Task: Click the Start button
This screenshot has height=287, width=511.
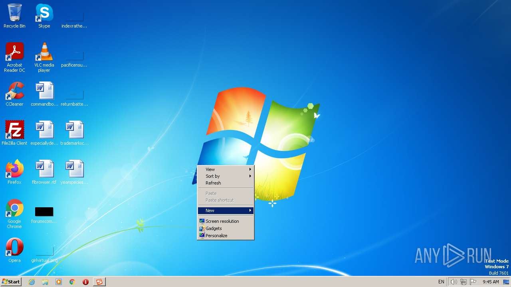Action: click(x=11, y=282)
